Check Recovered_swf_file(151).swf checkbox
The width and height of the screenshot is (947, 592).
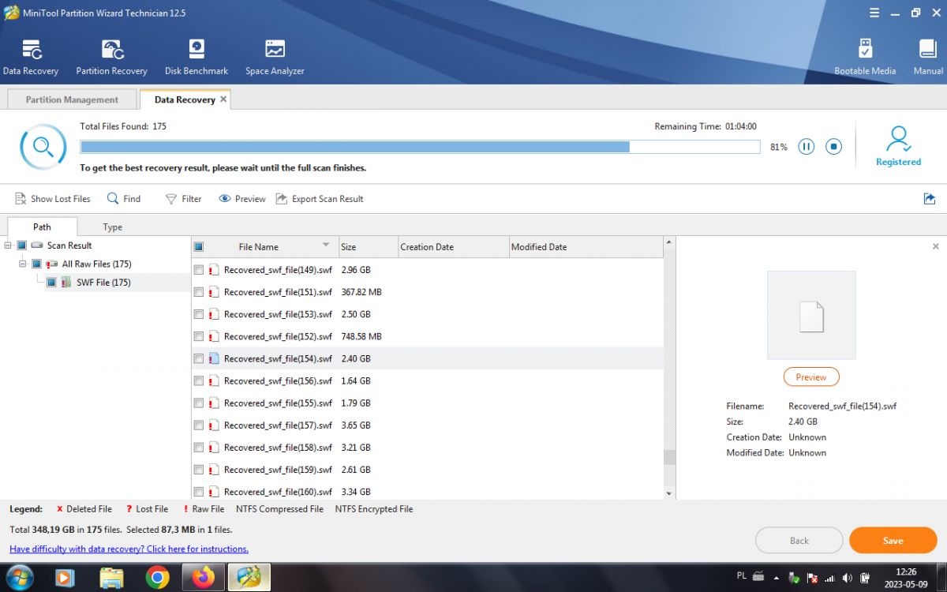click(199, 292)
